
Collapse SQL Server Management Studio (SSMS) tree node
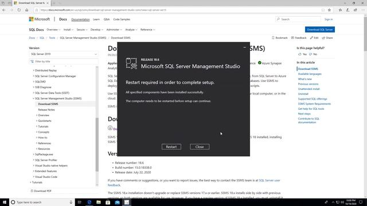pos(33,98)
